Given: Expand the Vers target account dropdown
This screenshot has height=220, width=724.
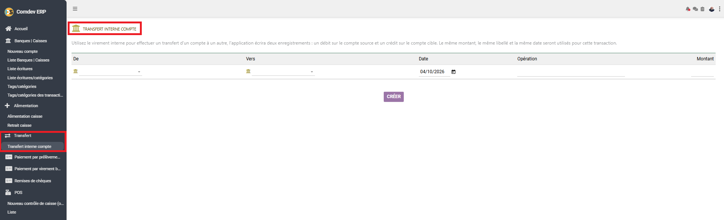Looking at the screenshot, I should click(x=283, y=71).
